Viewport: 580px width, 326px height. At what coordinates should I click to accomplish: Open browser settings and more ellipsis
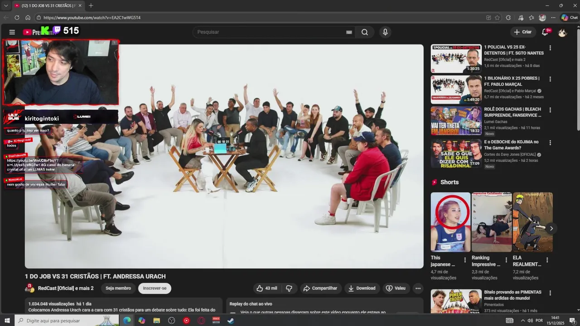click(553, 18)
